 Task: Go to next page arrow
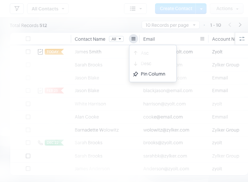pyautogui.click(x=240, y=25)
